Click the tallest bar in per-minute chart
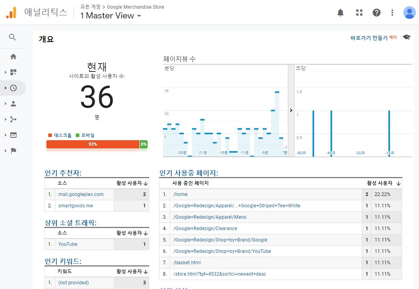The image size is (419, 289). click(277, 124)
